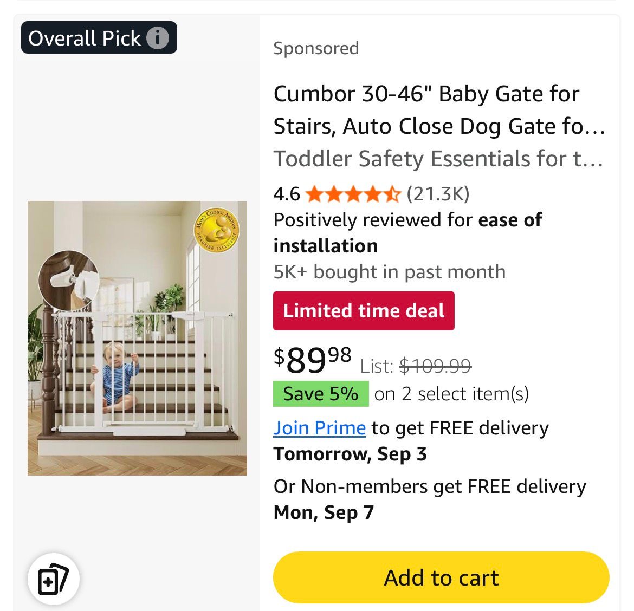This screenshot has width=634, height=611.
Task: Click the green Save 5% badge
Action: pyautogui.click(x=321, y=394)
